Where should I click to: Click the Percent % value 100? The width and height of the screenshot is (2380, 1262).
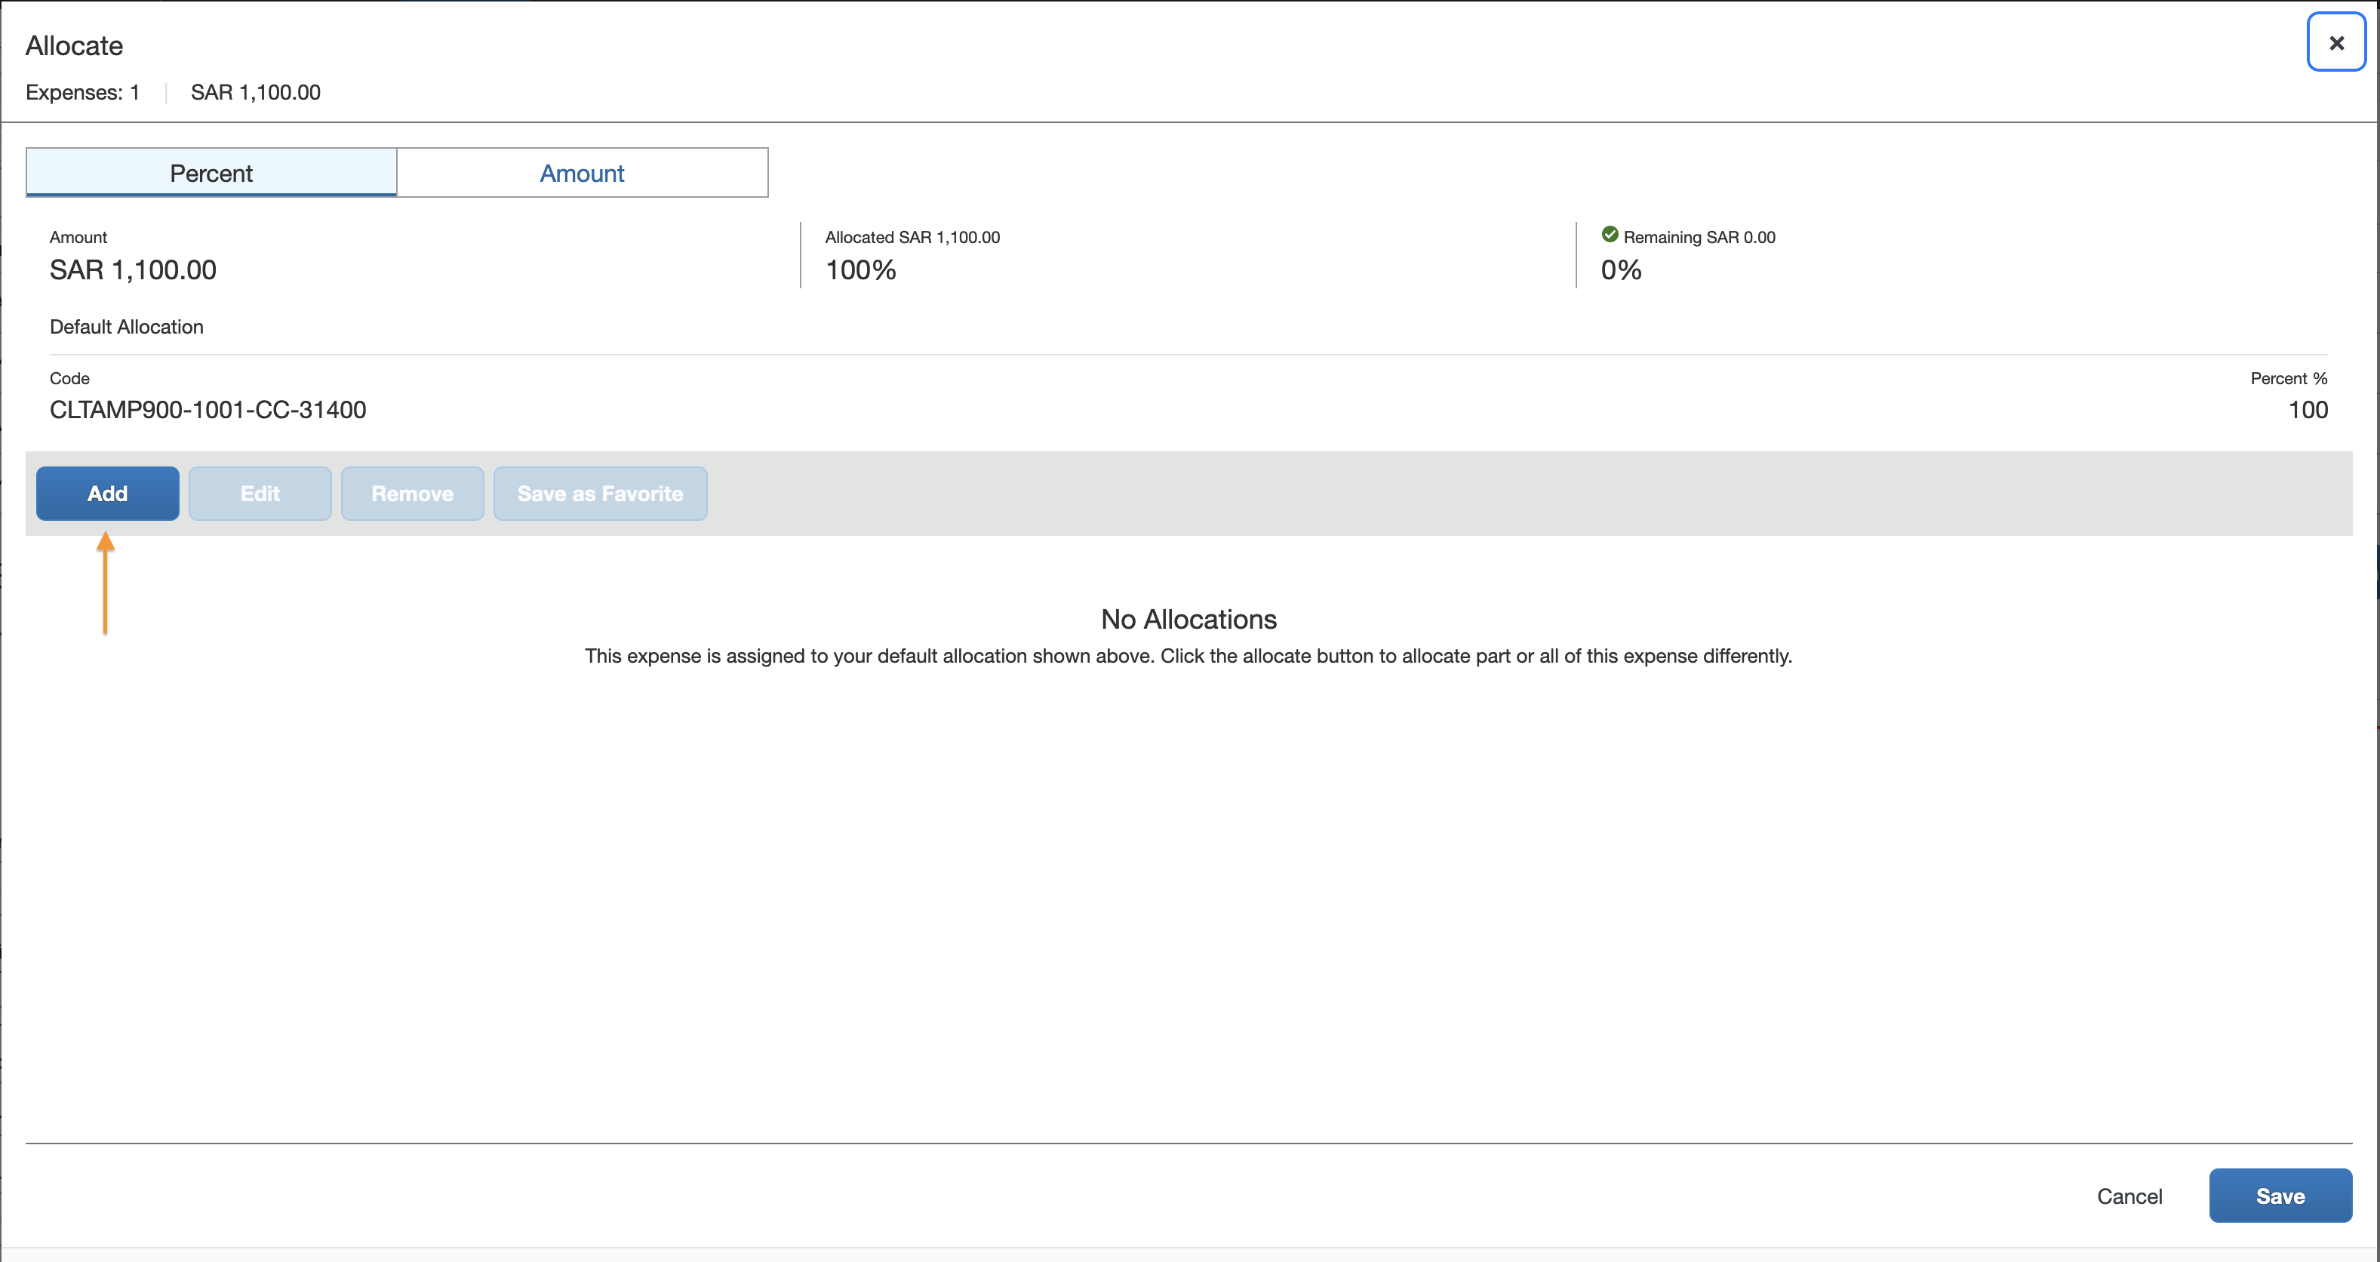coord(2307,410)
